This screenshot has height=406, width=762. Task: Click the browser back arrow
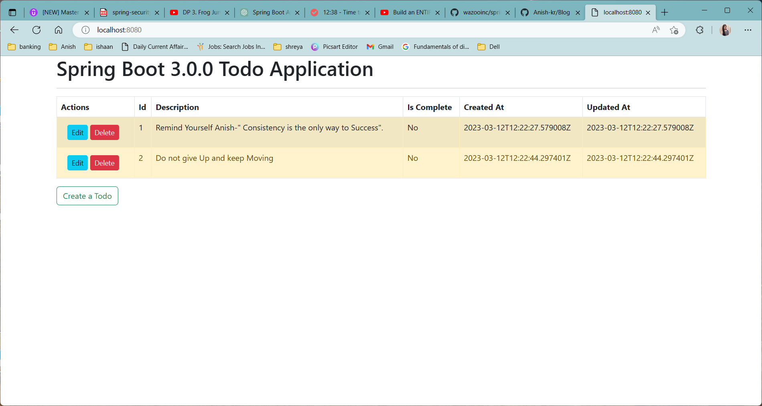[x=14, y=30]
